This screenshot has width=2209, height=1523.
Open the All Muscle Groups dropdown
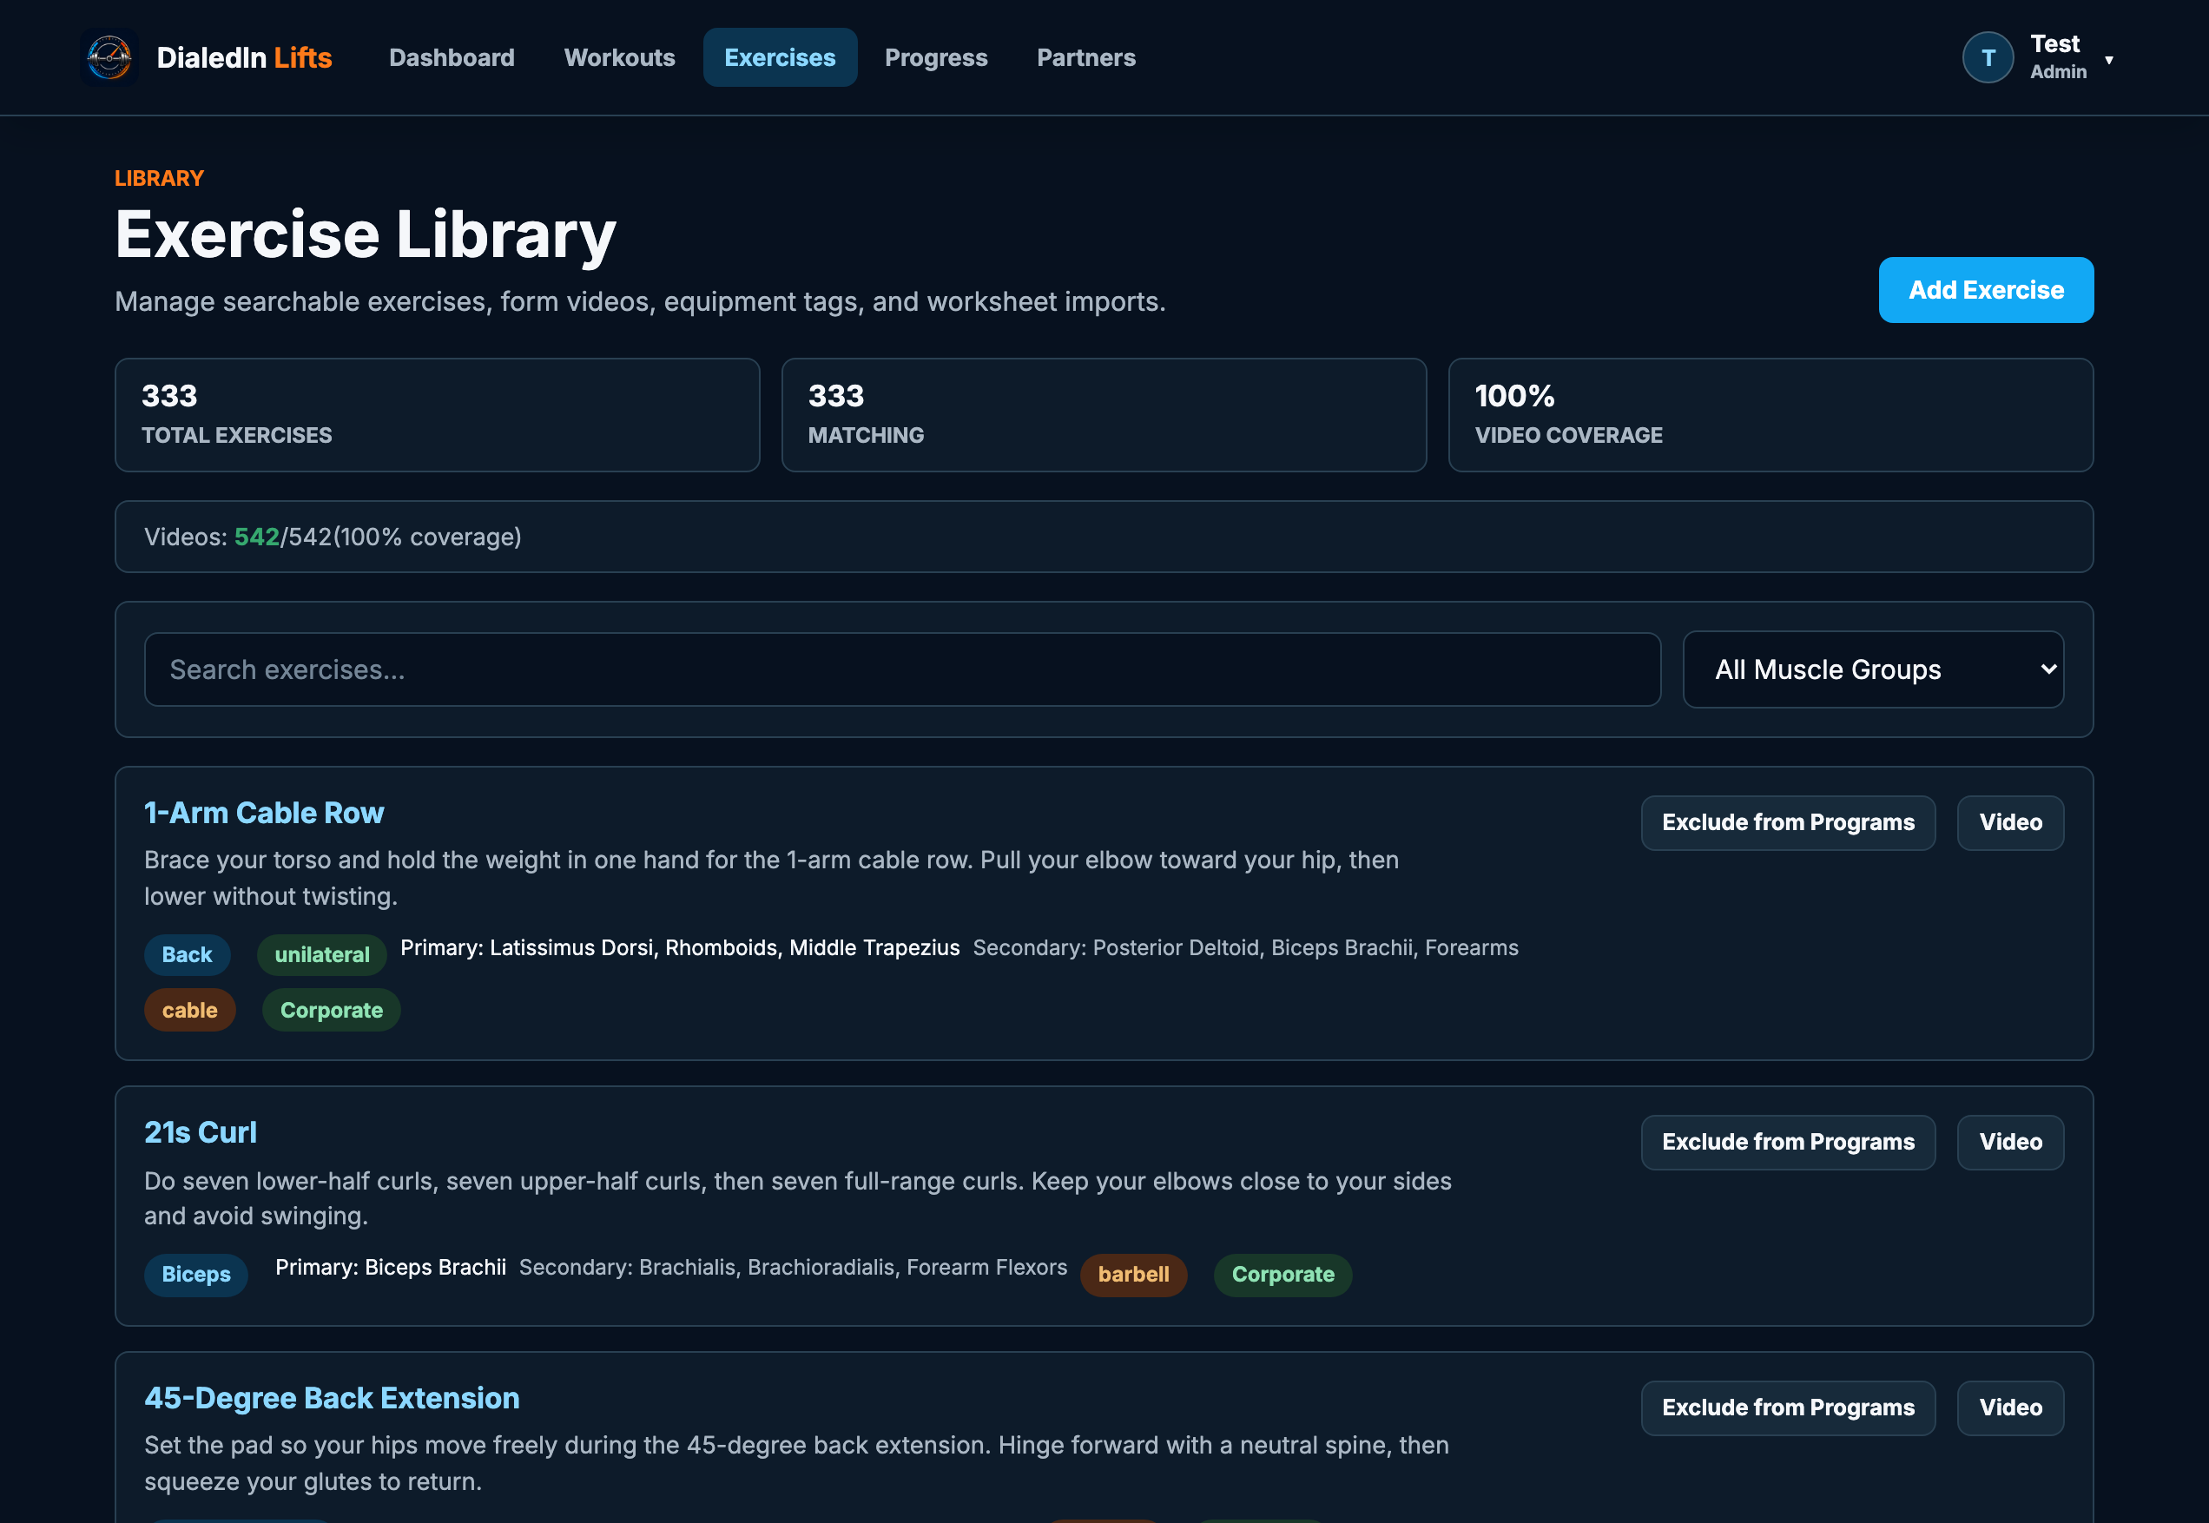pyautogui.click(x=1873, y=669)
